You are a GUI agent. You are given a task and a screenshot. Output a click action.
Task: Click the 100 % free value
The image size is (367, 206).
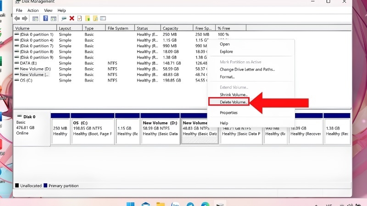pyautogui.click(x=223, y=34)
